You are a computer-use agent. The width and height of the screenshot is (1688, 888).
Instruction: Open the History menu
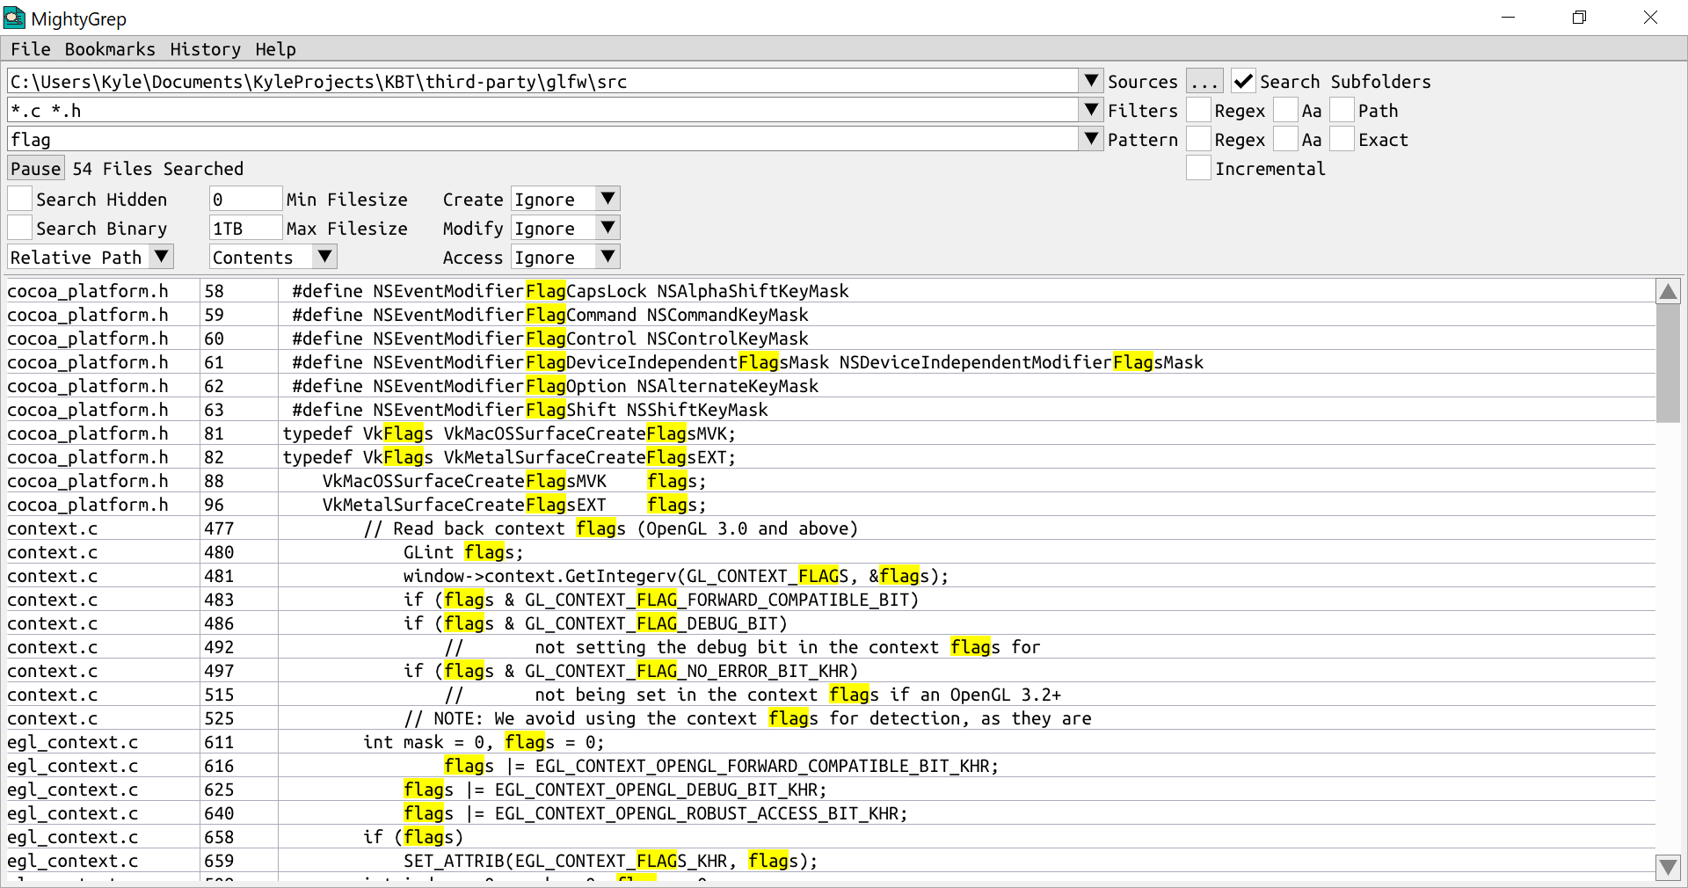[205, 49]
